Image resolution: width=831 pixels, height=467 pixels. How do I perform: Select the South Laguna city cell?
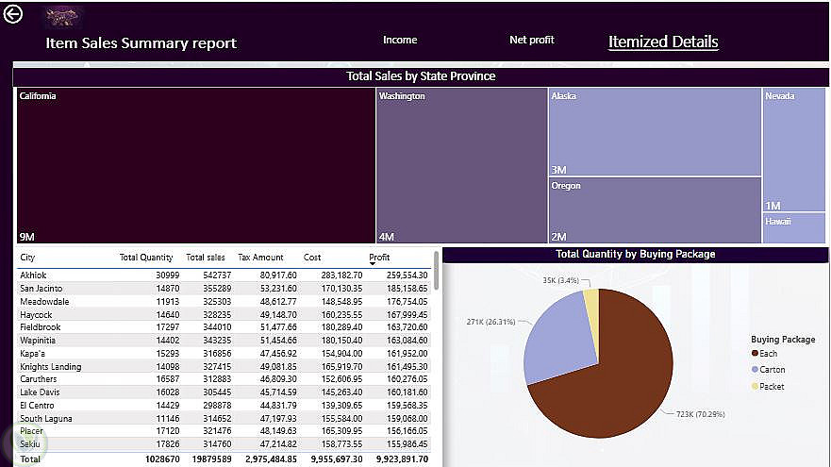coord(46,418)
